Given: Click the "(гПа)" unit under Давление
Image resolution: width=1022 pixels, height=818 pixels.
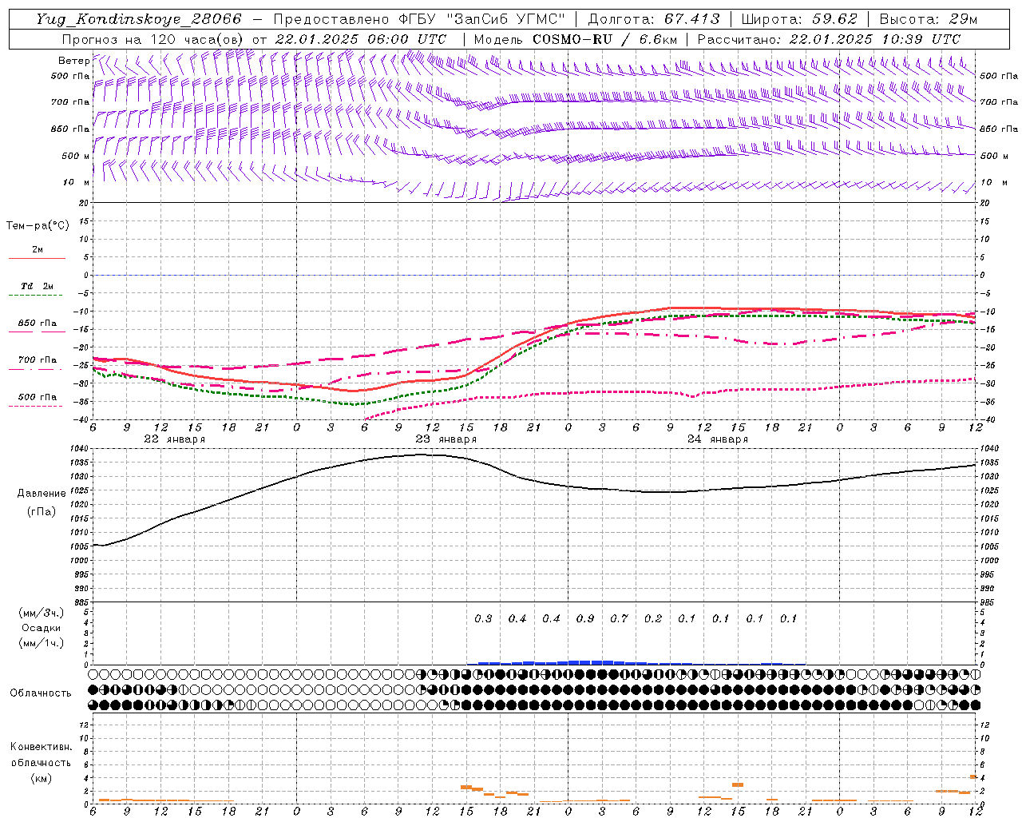Looking at the screenshot, I should coord(40,512).
